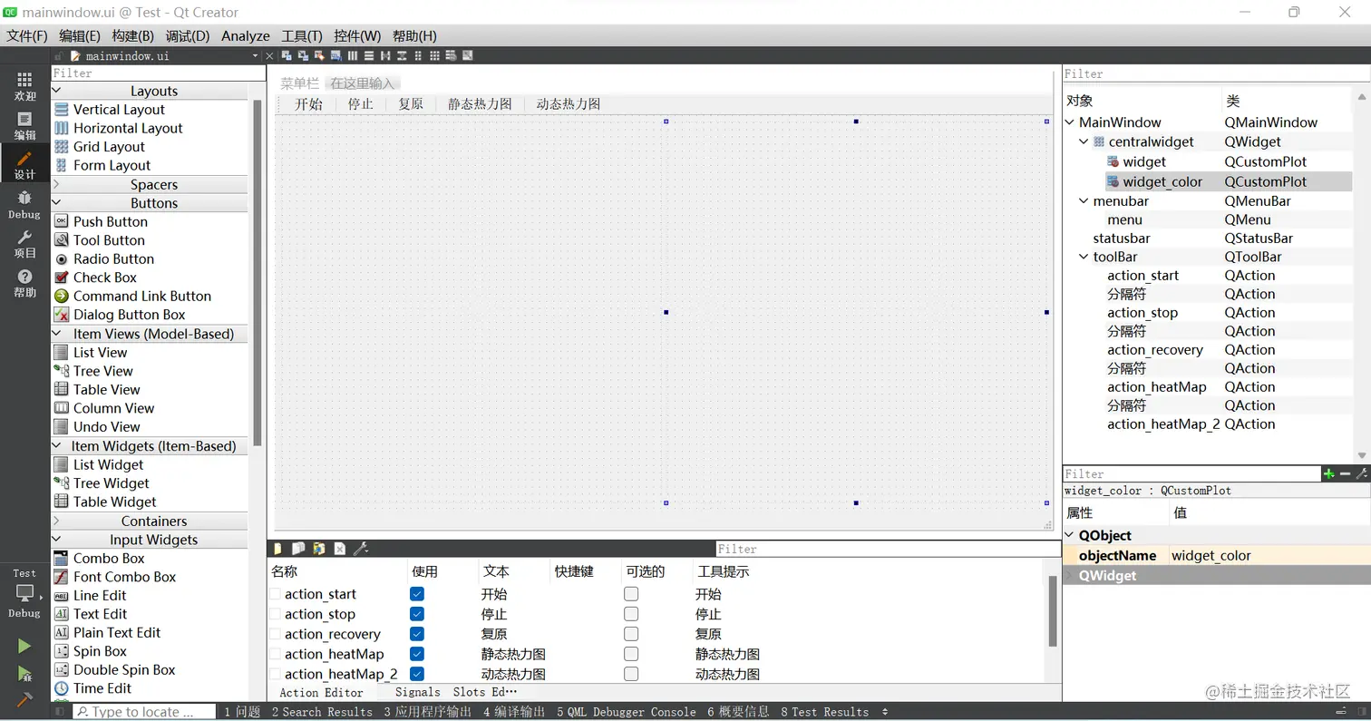
Task: Collapse QObject property group
Action: pyautogui.click(x=1070, y=535)
